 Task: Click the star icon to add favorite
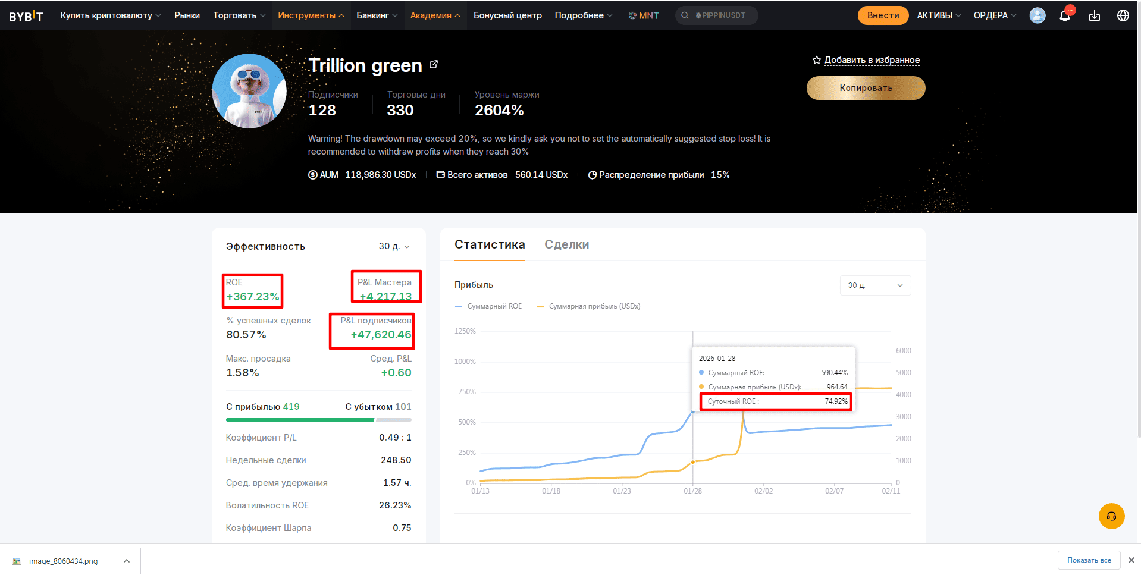click(x=817, y=60)
